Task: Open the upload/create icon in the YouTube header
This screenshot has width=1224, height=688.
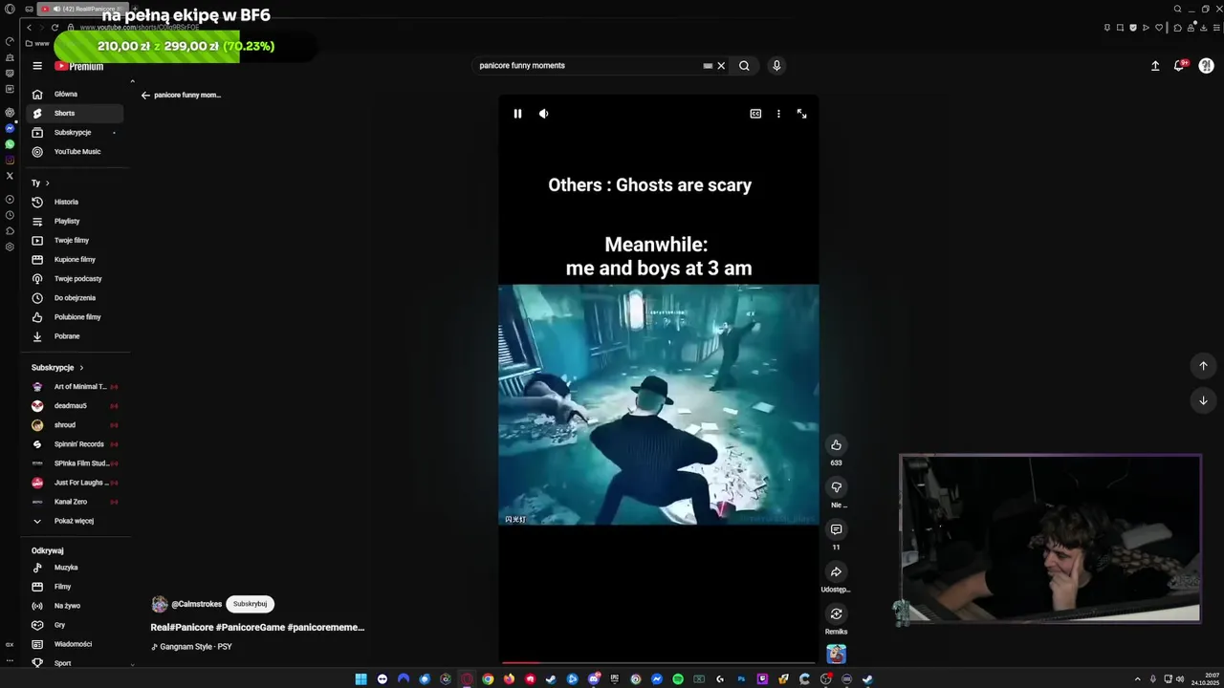Action: point(1155,66)
